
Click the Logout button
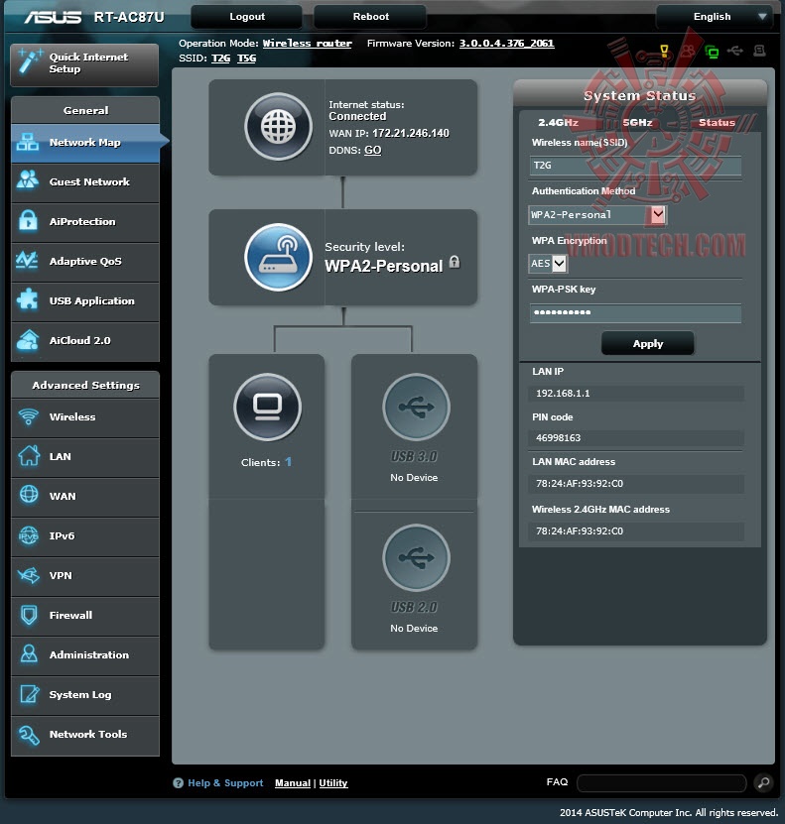[x=246, y=17]
